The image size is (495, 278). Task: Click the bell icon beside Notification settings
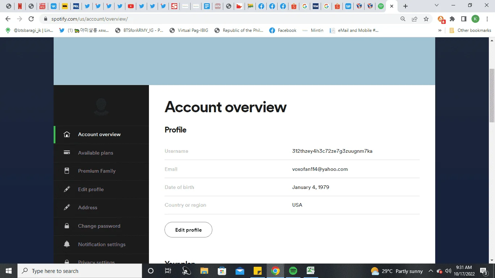[67, 244]
